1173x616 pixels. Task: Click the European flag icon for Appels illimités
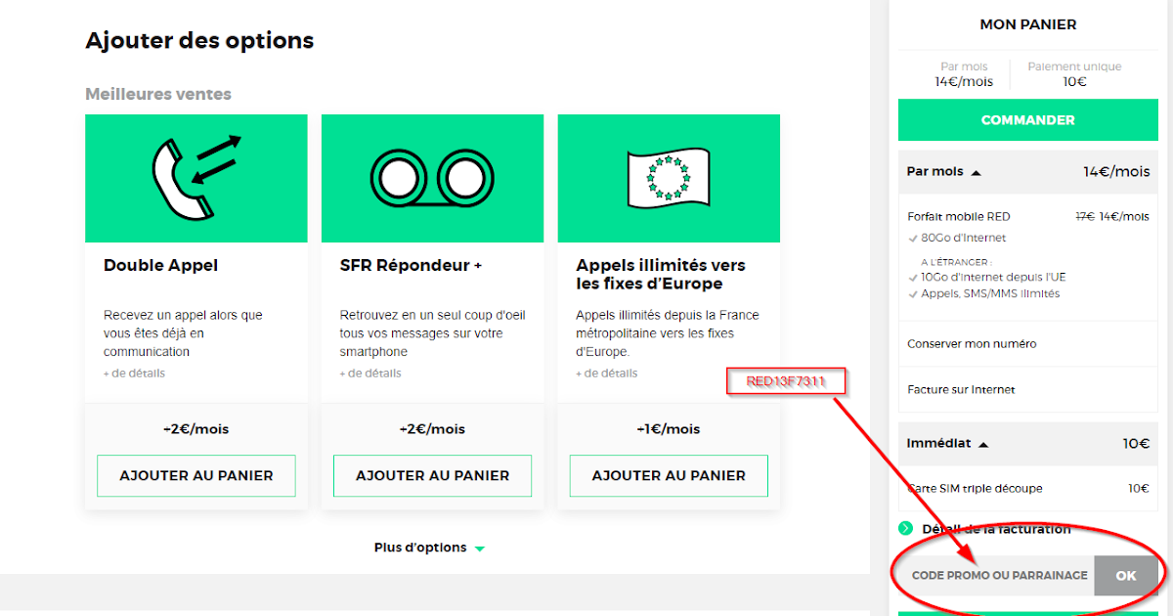tap(668, 178)
